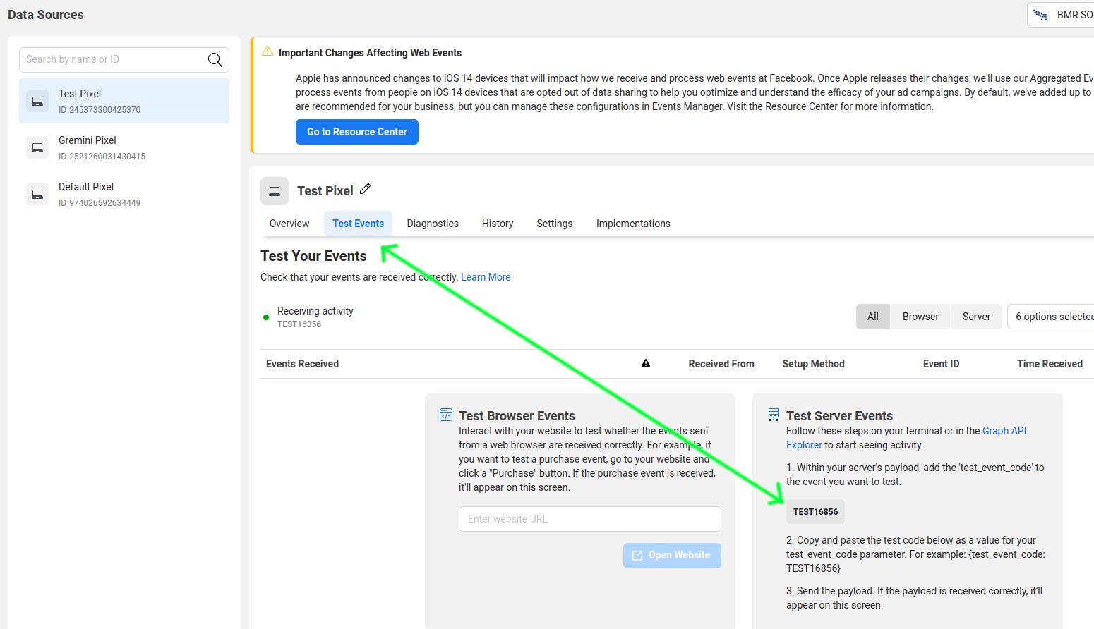Click the ID 2521260031430415 text
This screenshot has height=629, width=1094.
coord(102,157)
